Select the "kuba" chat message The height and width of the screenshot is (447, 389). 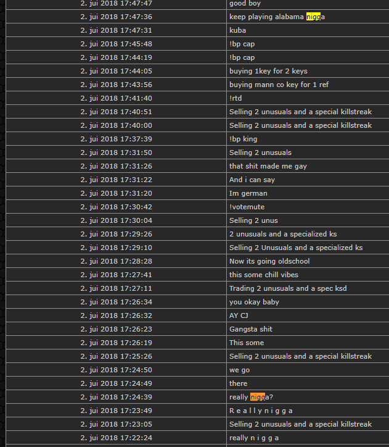coord(238,30)
